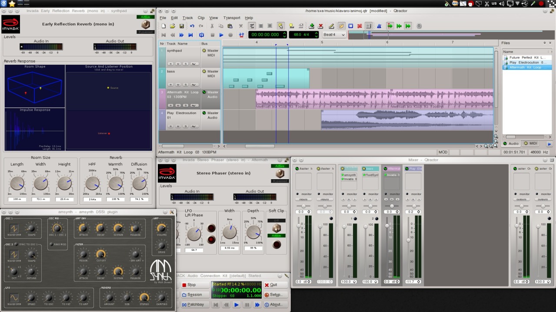556x312 pixels.
Task: Click the Save session icon in Qtractor toolbar
Action: [x=182, y=26]
